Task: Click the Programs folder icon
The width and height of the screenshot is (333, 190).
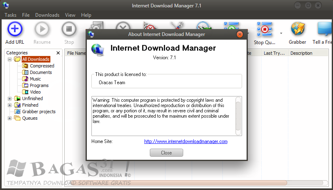Action: [25, 85]
